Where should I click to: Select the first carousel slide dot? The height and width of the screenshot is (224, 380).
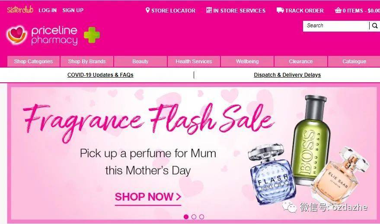(186, 217)
